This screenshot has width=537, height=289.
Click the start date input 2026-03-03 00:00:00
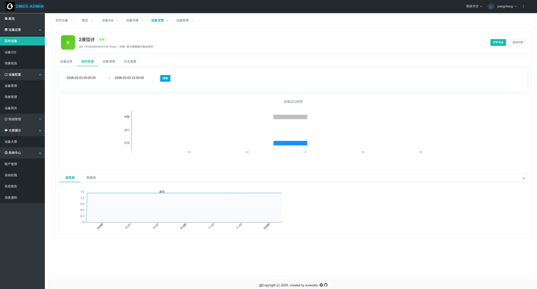coord(81,78)
